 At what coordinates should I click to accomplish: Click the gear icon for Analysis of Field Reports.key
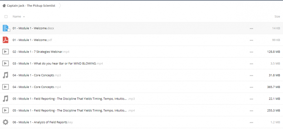pos(6,122)
